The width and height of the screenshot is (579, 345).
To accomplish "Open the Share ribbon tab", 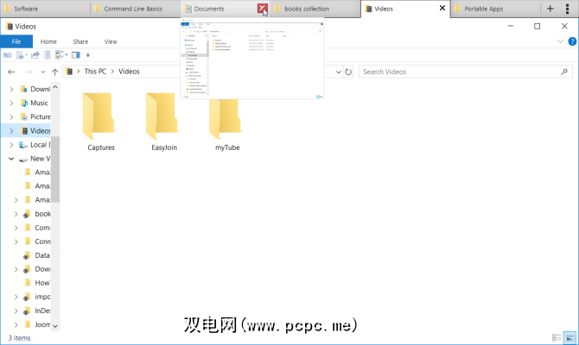I will [80, 41].
